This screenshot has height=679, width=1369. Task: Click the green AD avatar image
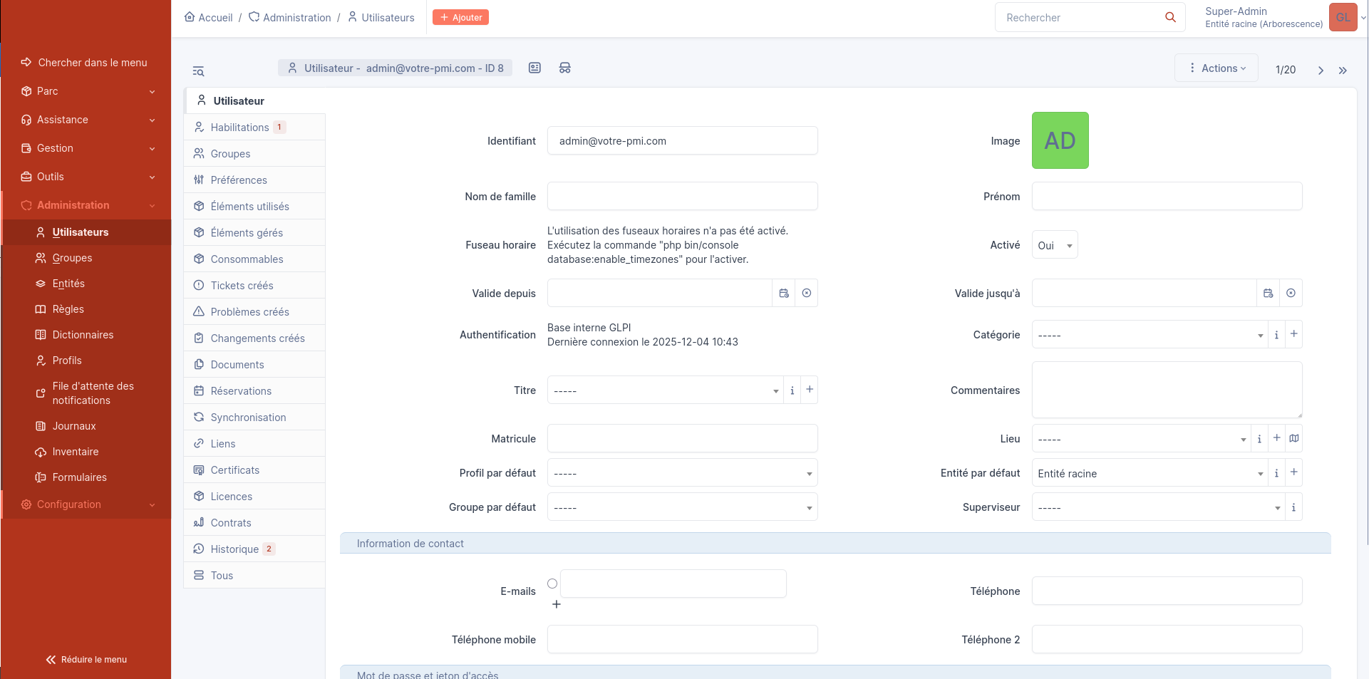(x=1060, y=140)
